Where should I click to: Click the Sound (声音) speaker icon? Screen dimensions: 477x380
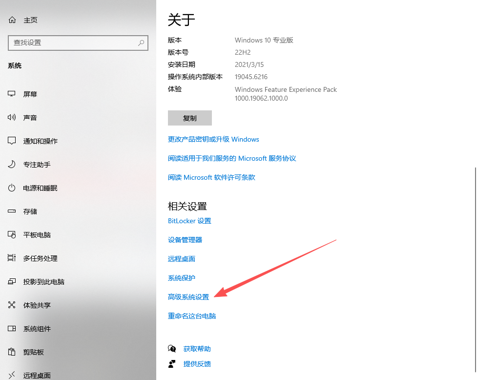point(12,117)
